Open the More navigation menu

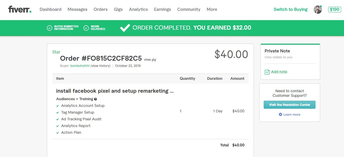[x=212, y=10]
